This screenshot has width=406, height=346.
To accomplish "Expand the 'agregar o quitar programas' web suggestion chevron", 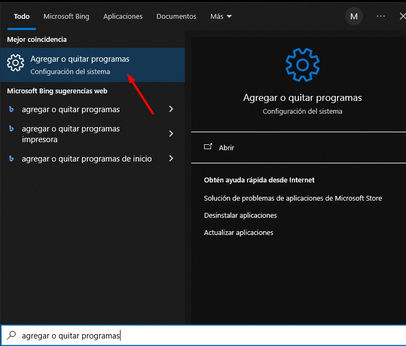I will click(x=171, y=109).
